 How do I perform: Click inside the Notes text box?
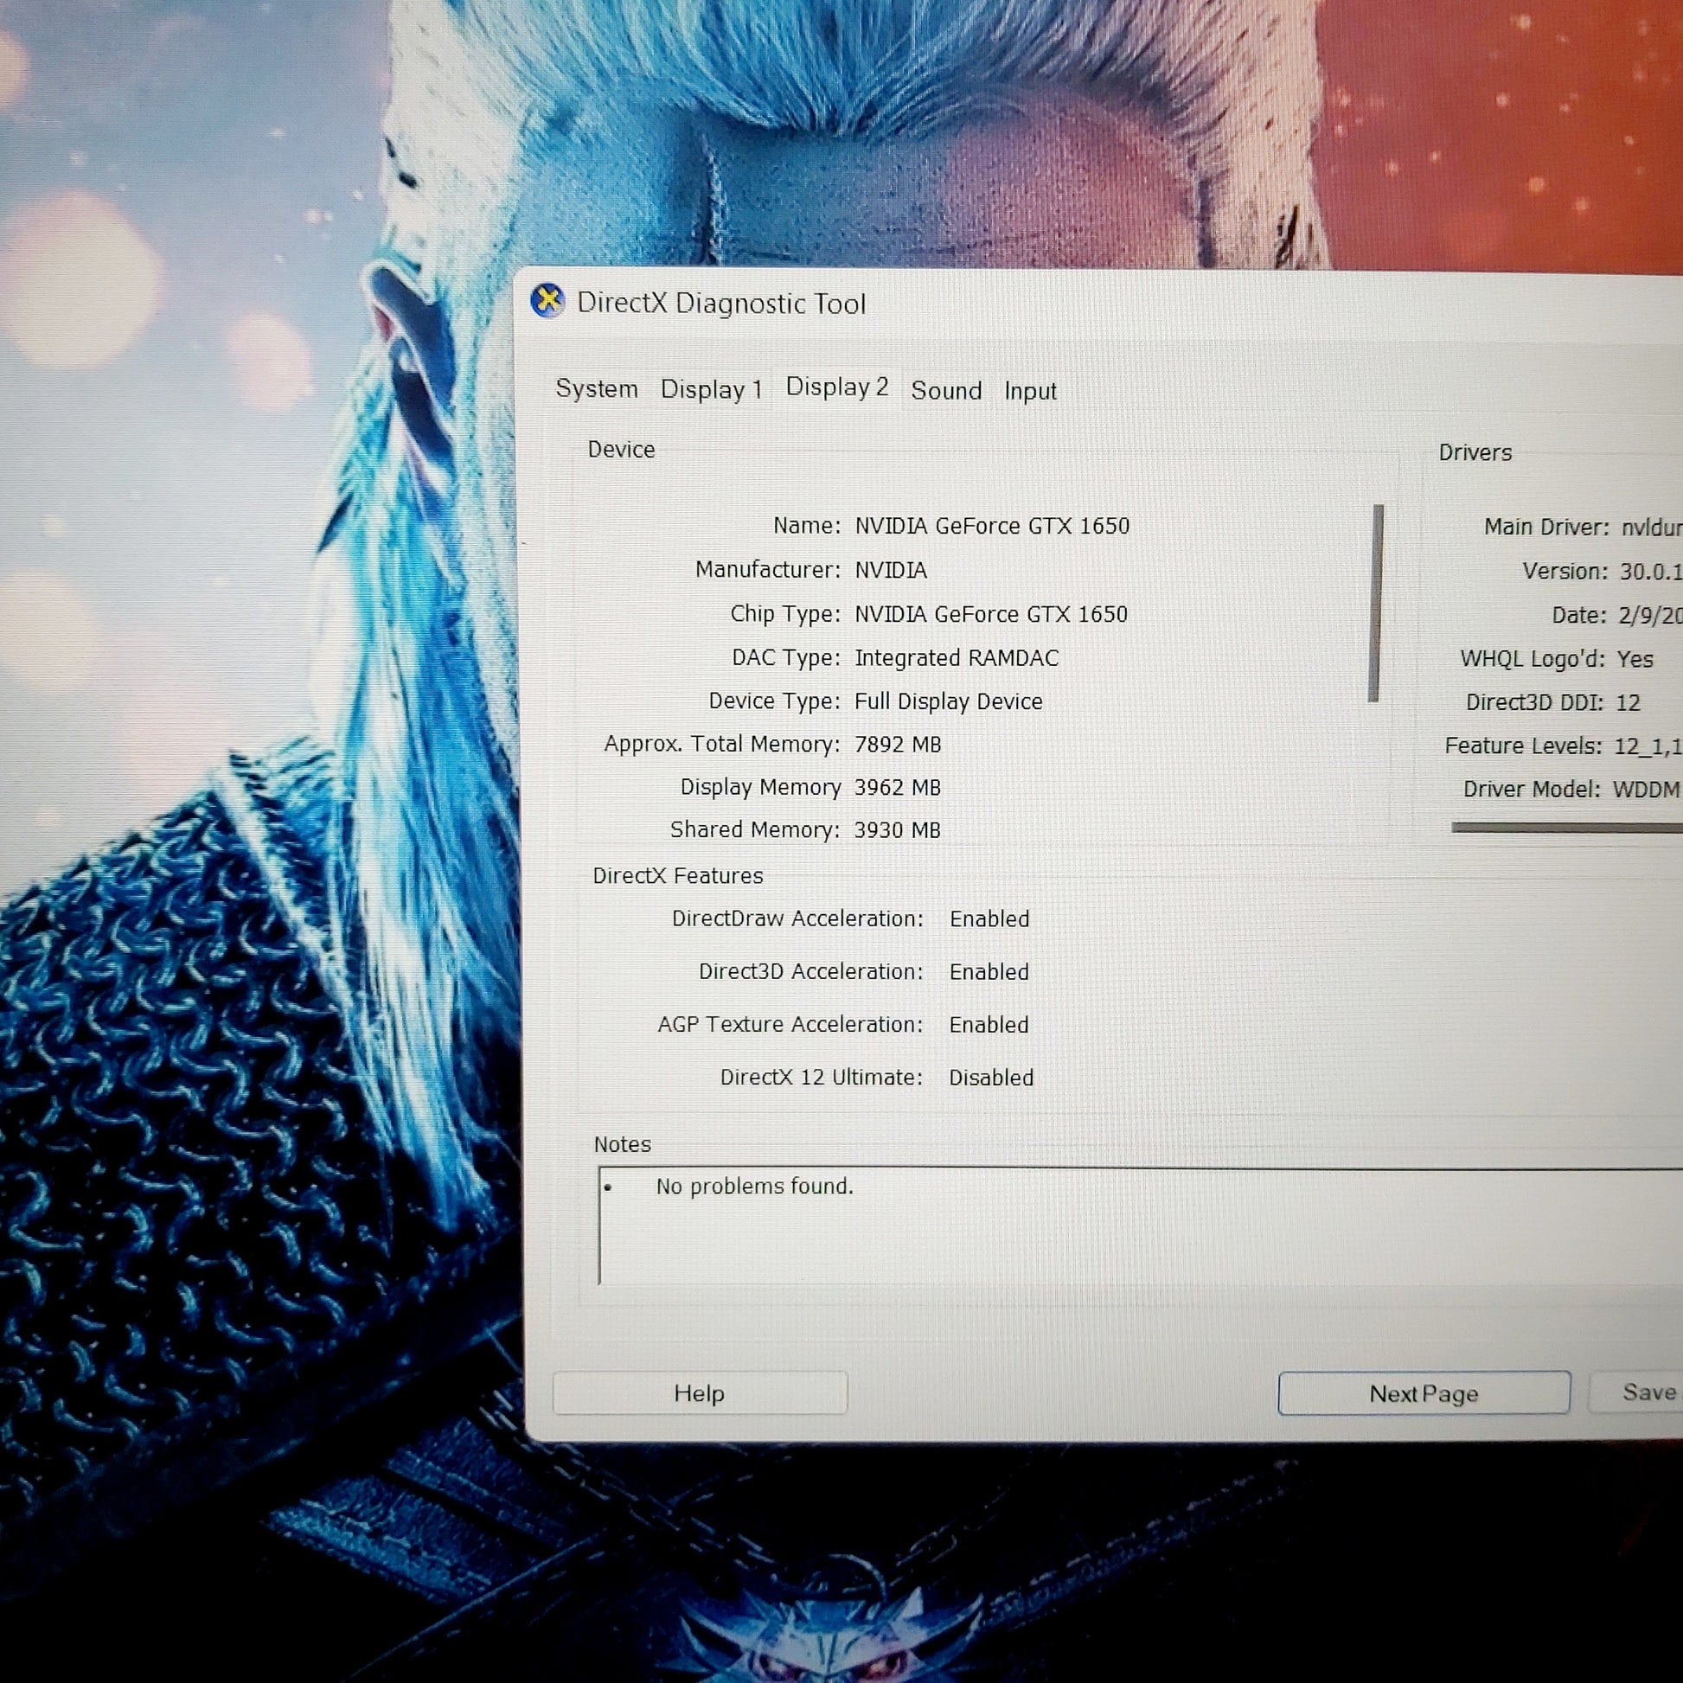point(1132,1237)
